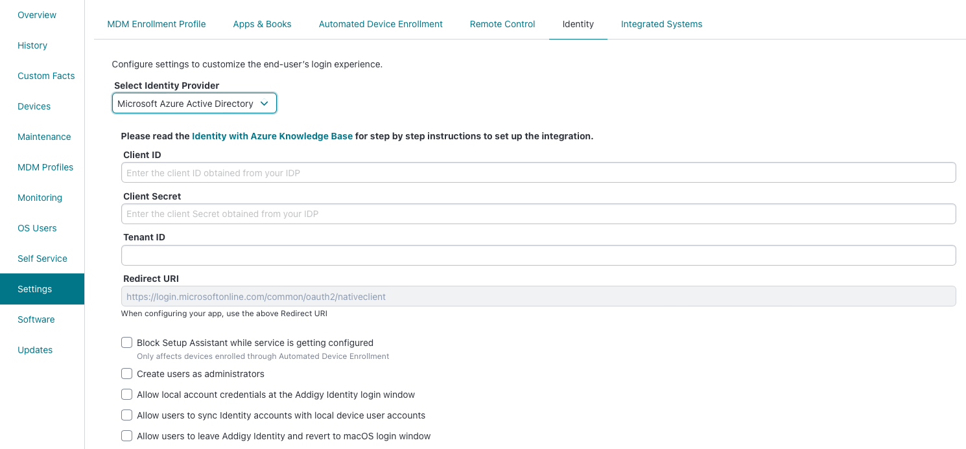Viewport: 966px width, 449px height.
Task: Open the Select Identity Provider dropdown
Action: 194,104
